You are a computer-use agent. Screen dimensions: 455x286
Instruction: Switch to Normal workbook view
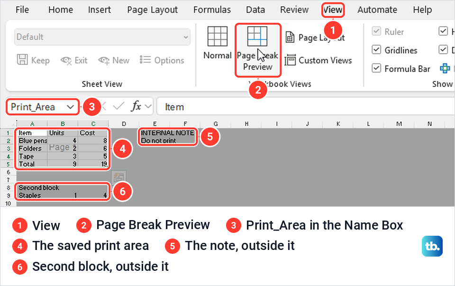218,43
